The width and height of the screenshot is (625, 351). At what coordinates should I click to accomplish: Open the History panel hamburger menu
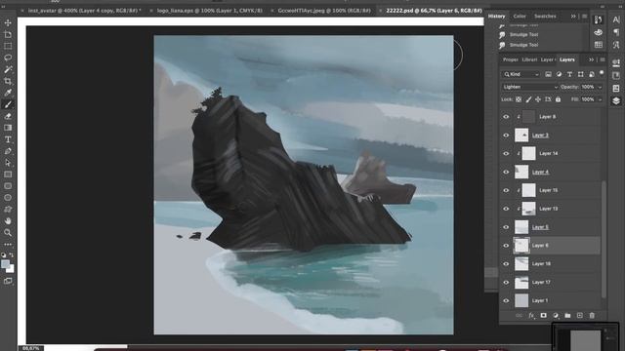click(584, 17)
